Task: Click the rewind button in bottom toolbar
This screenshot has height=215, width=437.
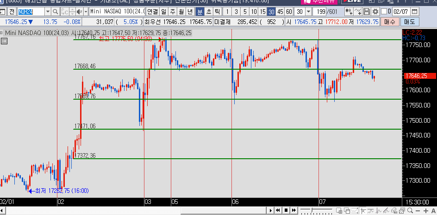Action: 278,210
